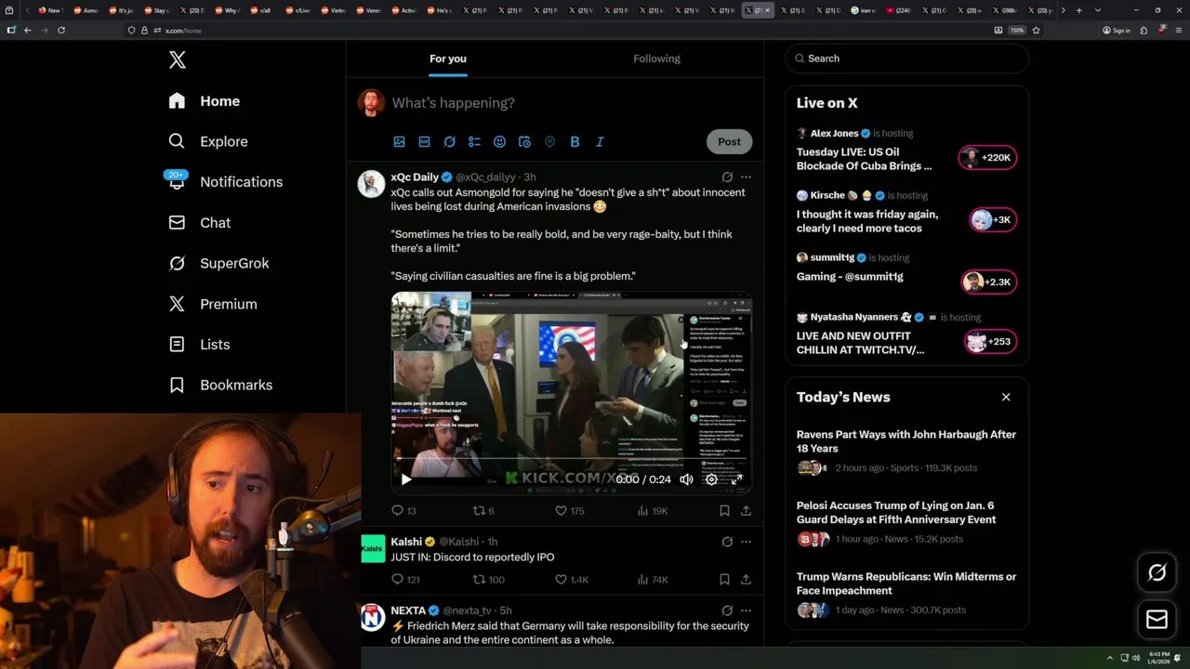Dismiss Today's News panel
The height and width of the screenshot is (669, 1190).
coord(1006,397)
